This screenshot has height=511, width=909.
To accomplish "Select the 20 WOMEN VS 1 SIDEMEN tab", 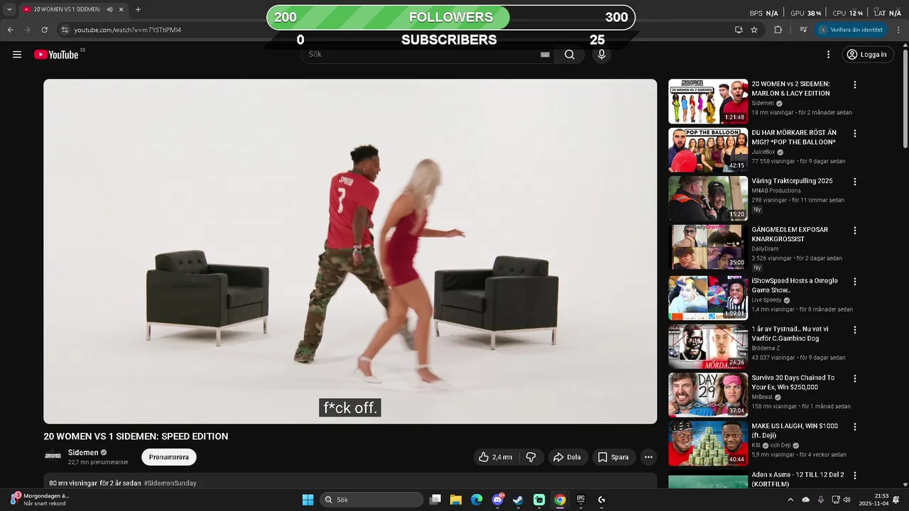I will pos(66,9).
